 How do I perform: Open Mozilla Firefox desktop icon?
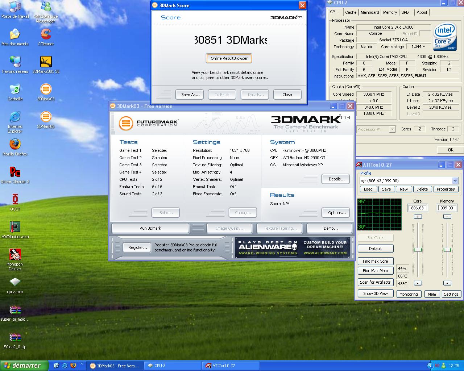click(15, 147)
